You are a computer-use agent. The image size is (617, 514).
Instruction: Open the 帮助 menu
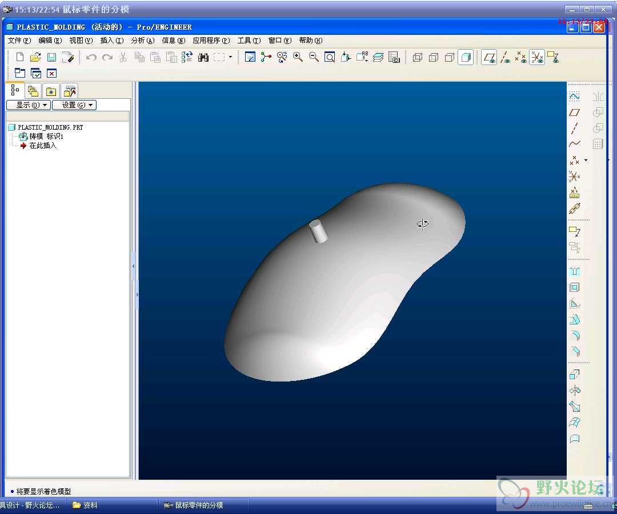pos(310,41)
